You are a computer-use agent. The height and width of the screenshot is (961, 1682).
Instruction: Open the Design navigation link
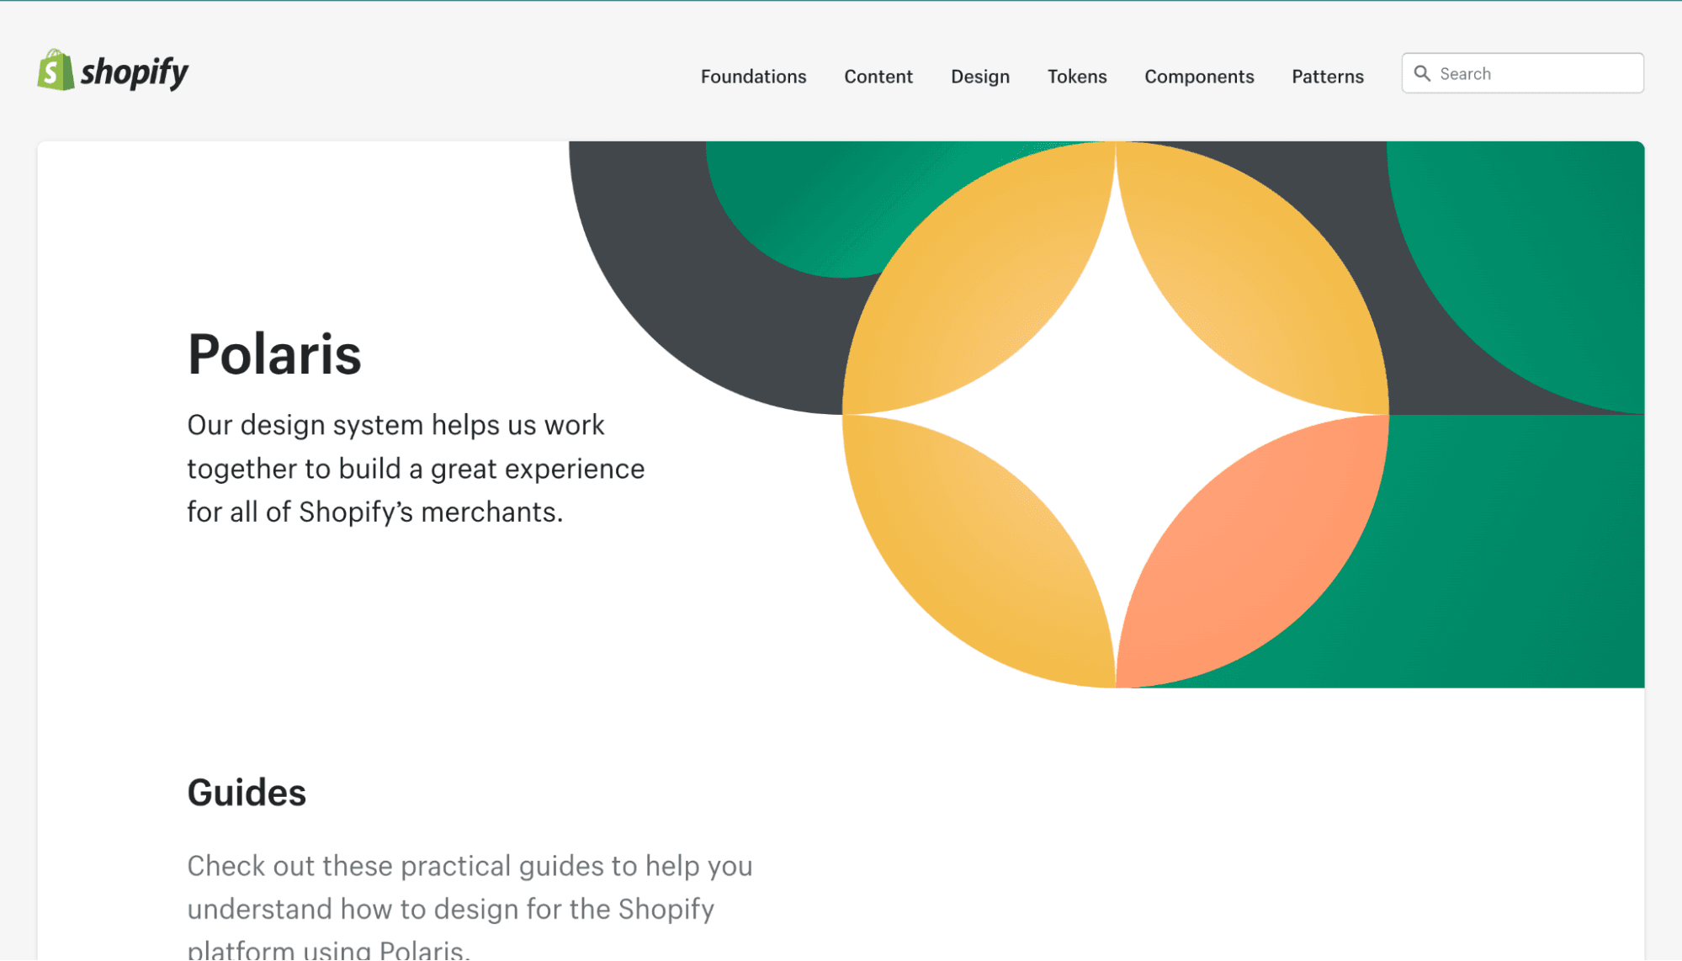(979, 77)
